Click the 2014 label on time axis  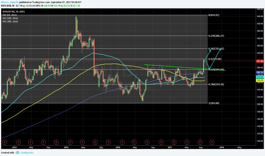[15, 147]
